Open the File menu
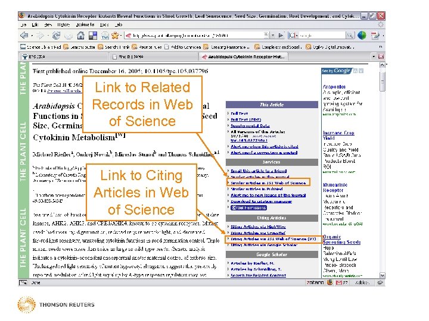 click(23, 24)
